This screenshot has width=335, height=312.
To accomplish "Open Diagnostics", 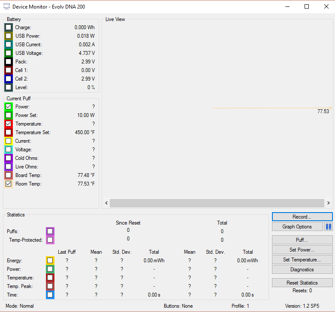I will click(x=302, y=270).
